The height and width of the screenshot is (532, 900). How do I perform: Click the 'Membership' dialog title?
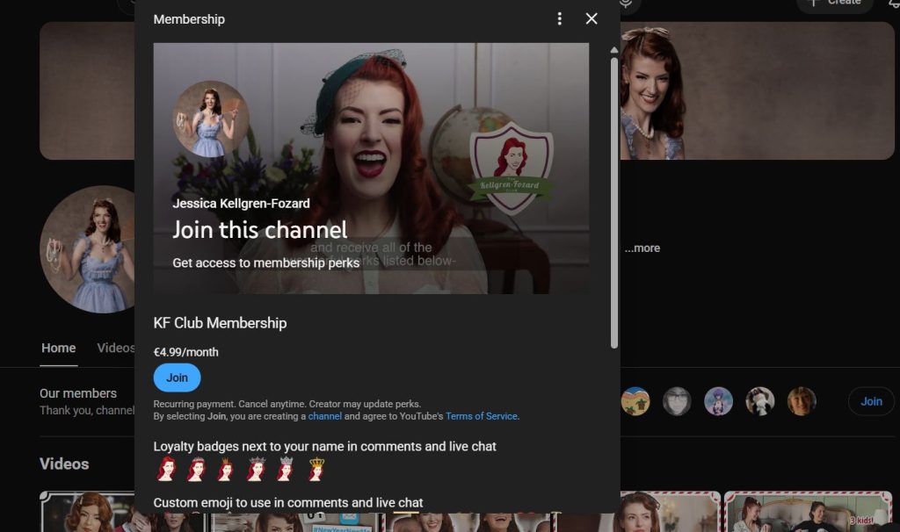point(189,19)
